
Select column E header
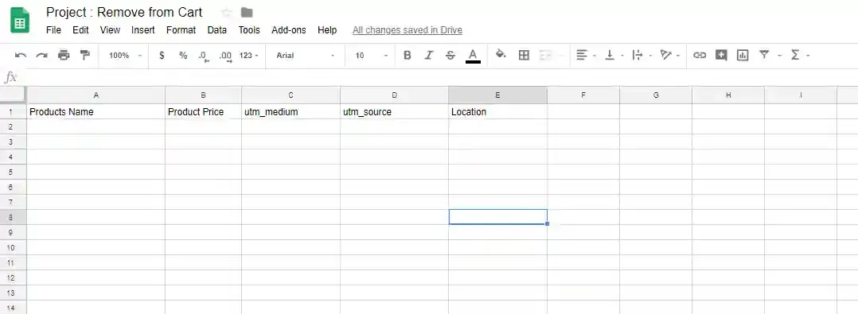click(497, 95)
